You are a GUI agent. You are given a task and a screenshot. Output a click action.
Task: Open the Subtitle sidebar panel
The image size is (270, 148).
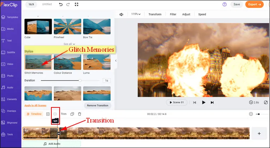point(8,52)
